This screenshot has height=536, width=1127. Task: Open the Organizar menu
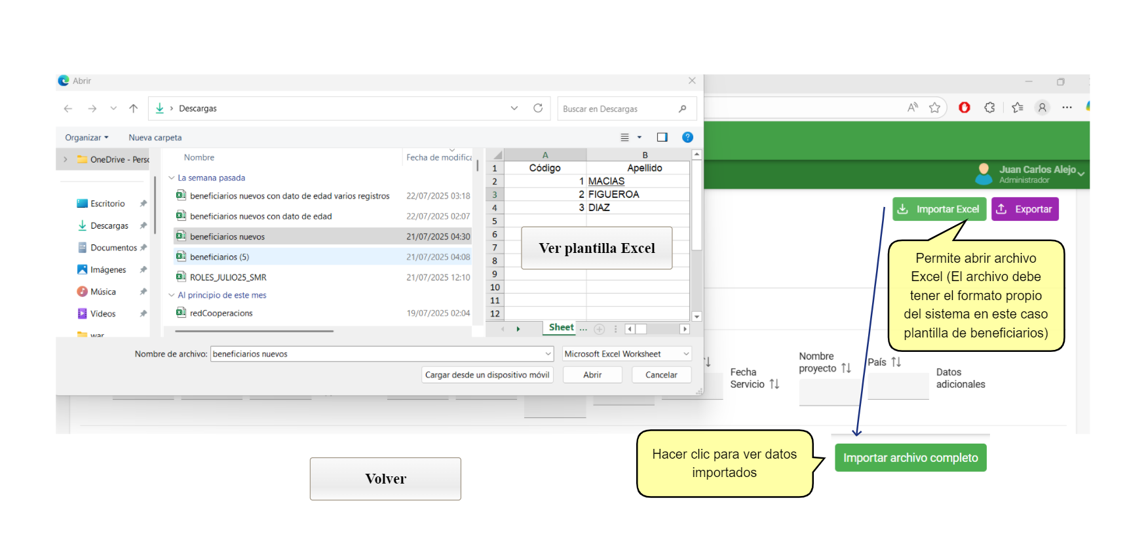point(86,138)
